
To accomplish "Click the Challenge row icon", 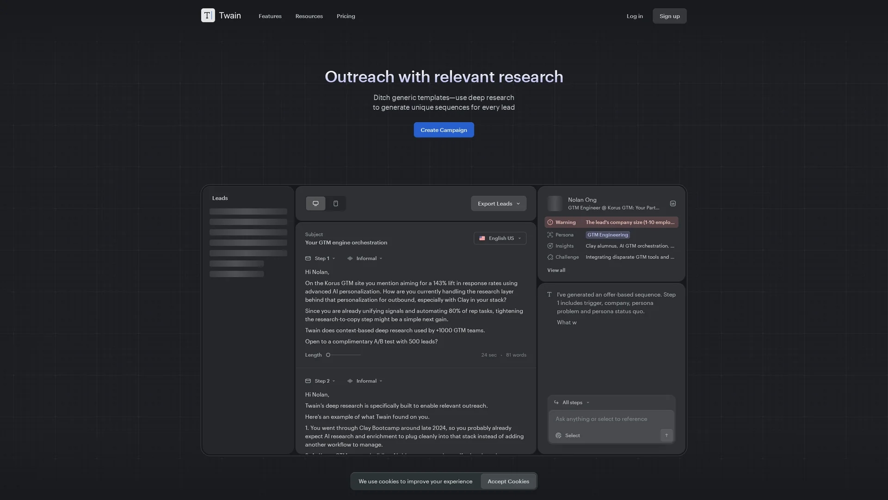I will click(550, 257).
